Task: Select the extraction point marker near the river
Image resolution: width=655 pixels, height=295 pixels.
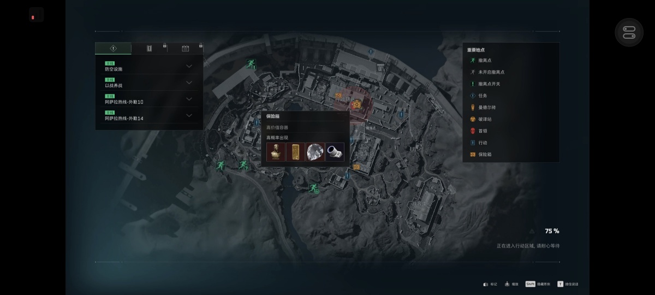Action: [x=314, y=188]
